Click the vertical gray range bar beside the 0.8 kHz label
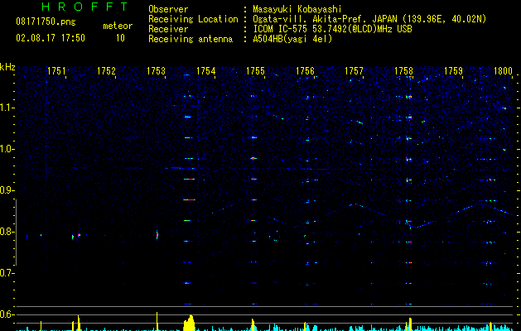The width and height of the screenshot is (521, 331). pos(16,233)
